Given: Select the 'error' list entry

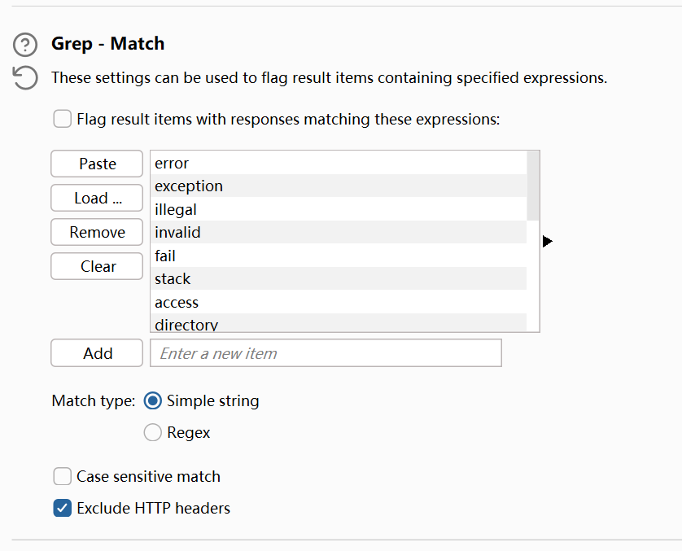Looking at the screenshot, I should (338, 163).
